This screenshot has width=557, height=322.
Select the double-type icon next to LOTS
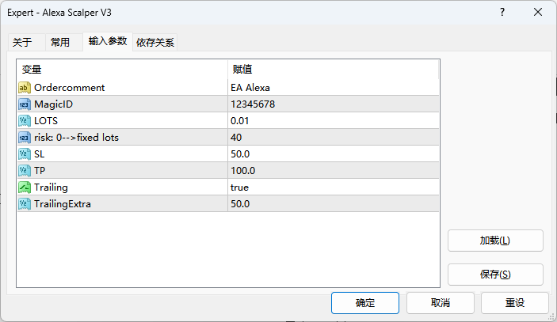25,121
